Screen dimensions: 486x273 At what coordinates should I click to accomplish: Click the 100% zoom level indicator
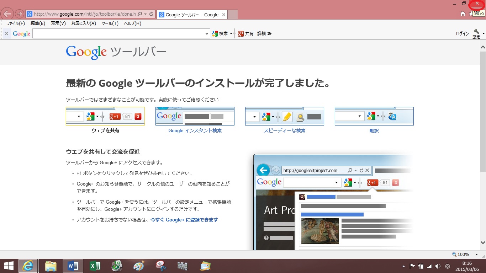[x=461, y=255]
